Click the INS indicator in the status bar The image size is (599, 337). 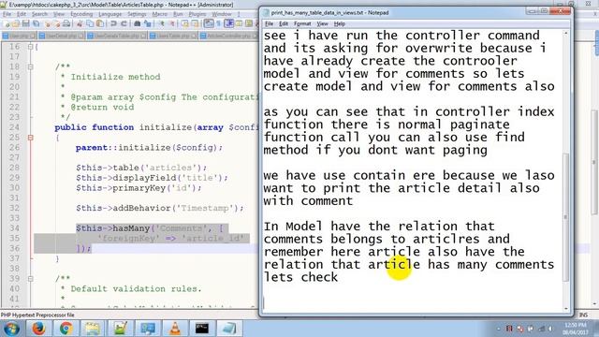pos(583,315)
